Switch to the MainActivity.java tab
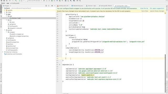The width and height of the screenshot is (168, 94). pos(78,6)
